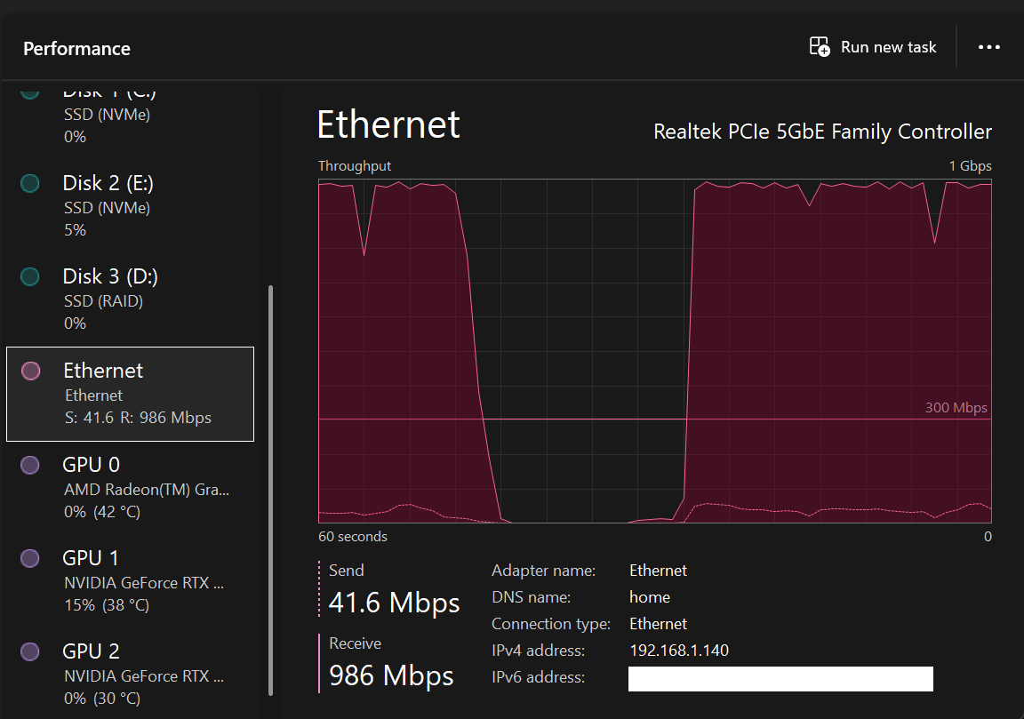Image resolution: width=1024 pixels, height=719 pixels.
Task: Click the Run new task button label
Action: click(x=888, y=47)
